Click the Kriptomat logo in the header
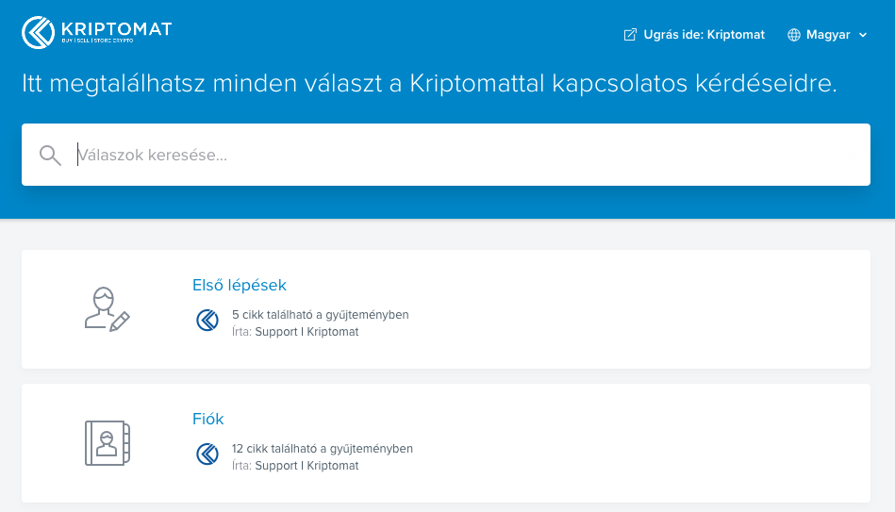The image size is (895, 512). click(x=96, y=33)
